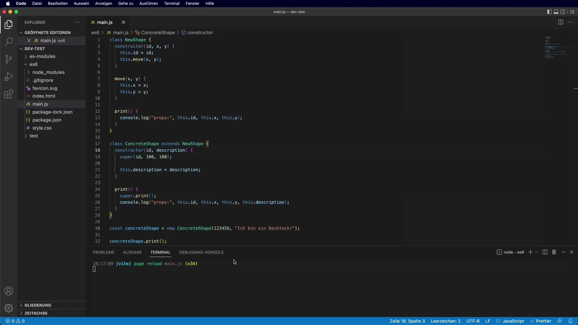This screenshot has height=325, width=578.
Task: Open the Explorer view in activity bar
Action: 9,24
